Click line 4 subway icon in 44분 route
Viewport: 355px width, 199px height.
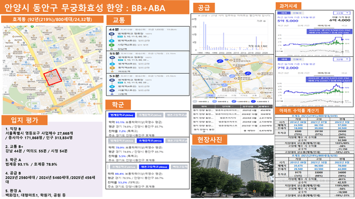coord(111,41)
